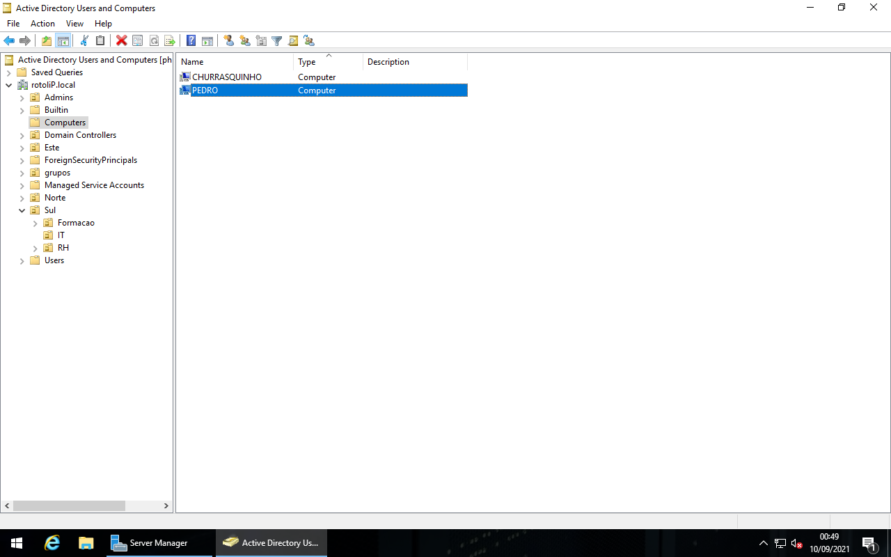The width and height of the screenshot is (891, 557).
Task: Click the Find objects magnifier icon
Action: click(x=292, y=40)
